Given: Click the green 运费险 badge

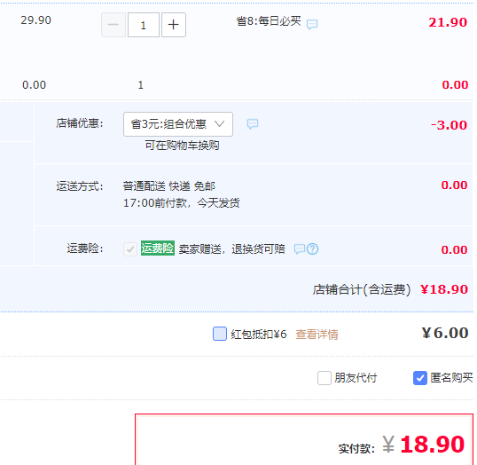Looking at the screenshot, I should pyautogui.click(x=158, y=248).
